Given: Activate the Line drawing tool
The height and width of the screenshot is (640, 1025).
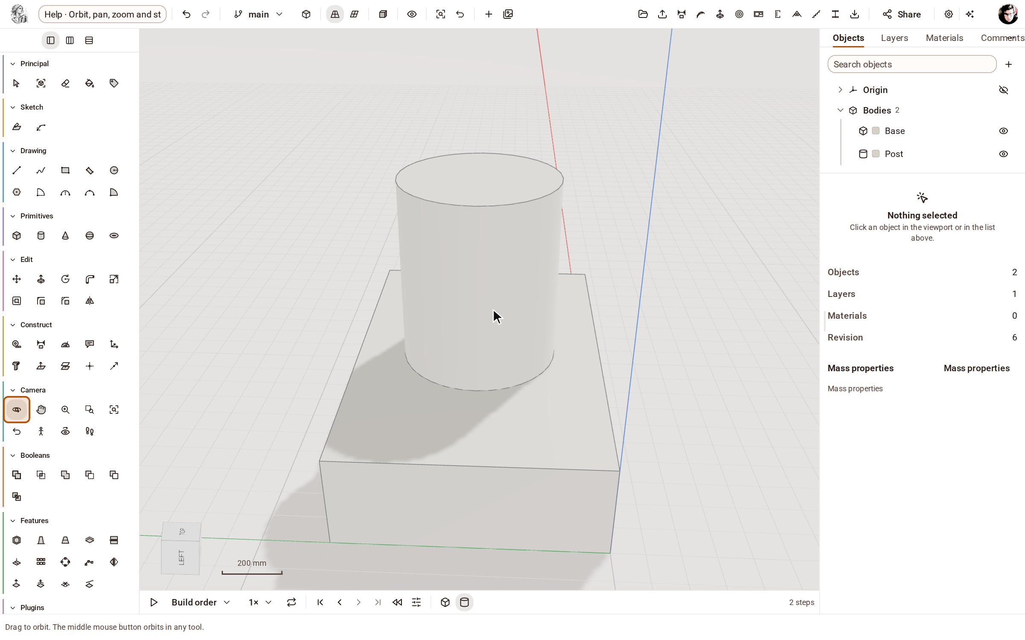Looking at the screenshot, I should (16, 170).
